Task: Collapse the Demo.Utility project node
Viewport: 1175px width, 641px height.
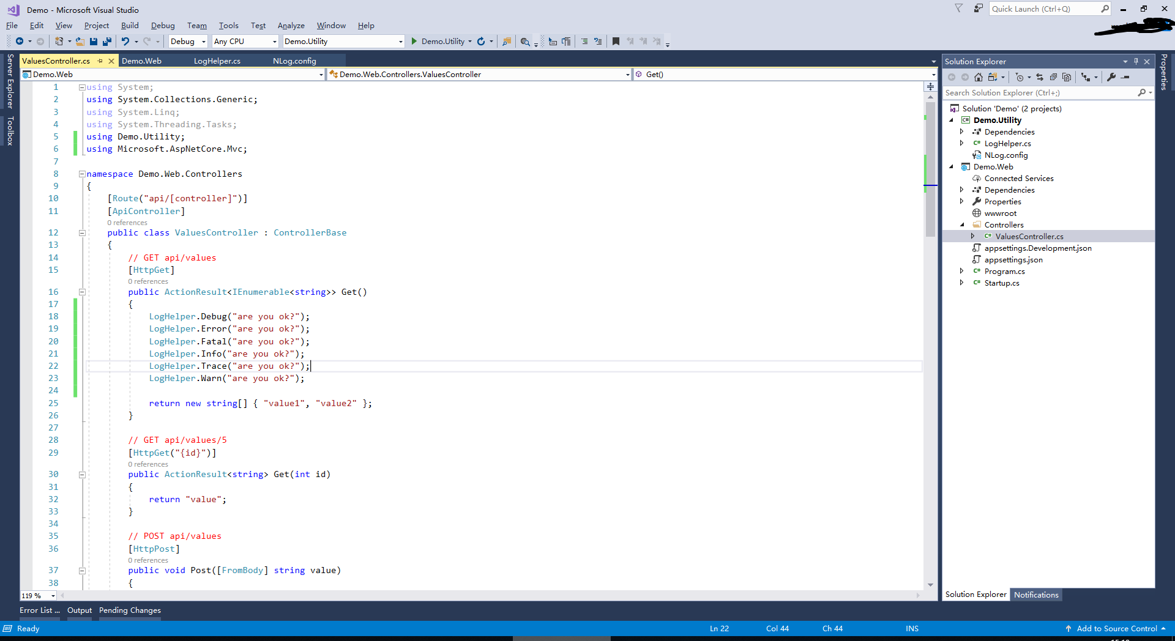Action: [x=951, y=120]
